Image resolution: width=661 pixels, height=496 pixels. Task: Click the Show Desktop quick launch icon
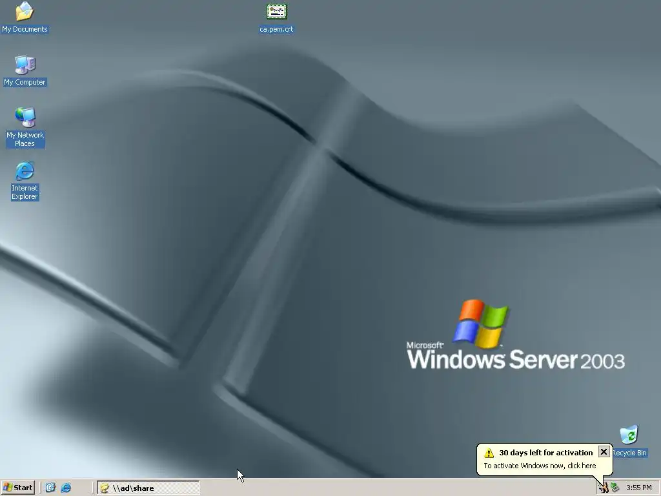tap(50, 488)
